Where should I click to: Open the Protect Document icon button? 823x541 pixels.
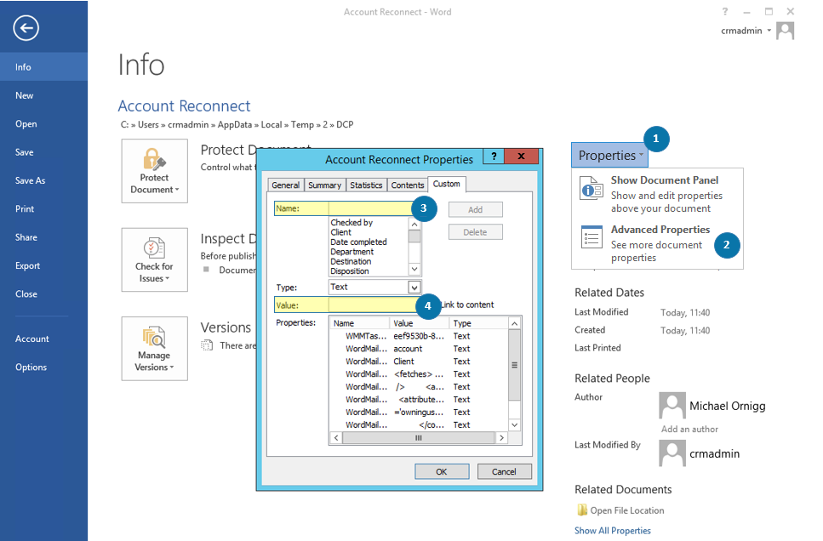tap(154, 171)
